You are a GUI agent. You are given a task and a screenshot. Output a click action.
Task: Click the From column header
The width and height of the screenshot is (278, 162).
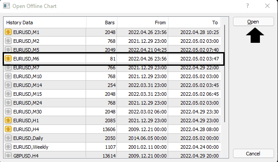click(143, 23)
